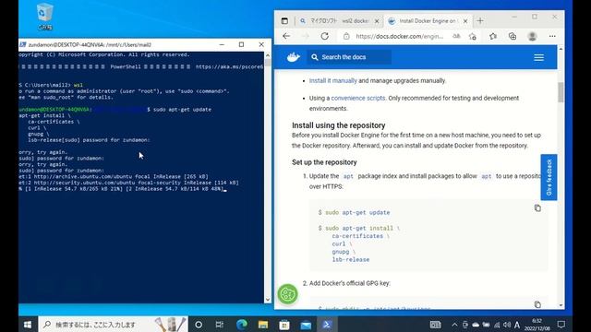Open the Edge profile avatar
Image resolution: width=591 pixels, height=332 pixels.
tap(532, 36)
